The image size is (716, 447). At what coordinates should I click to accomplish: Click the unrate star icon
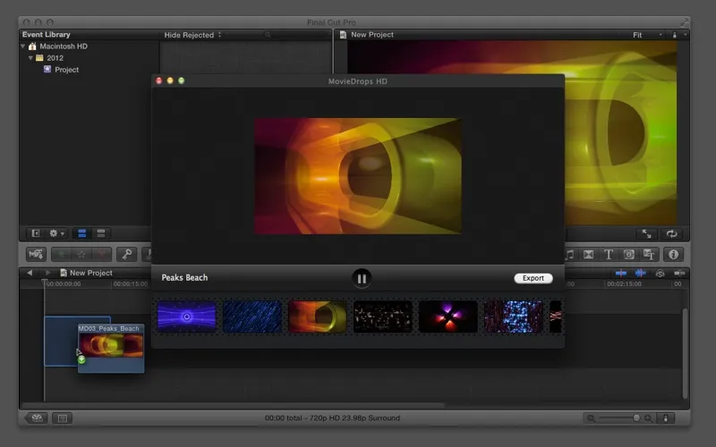click(x=81, y=254)
